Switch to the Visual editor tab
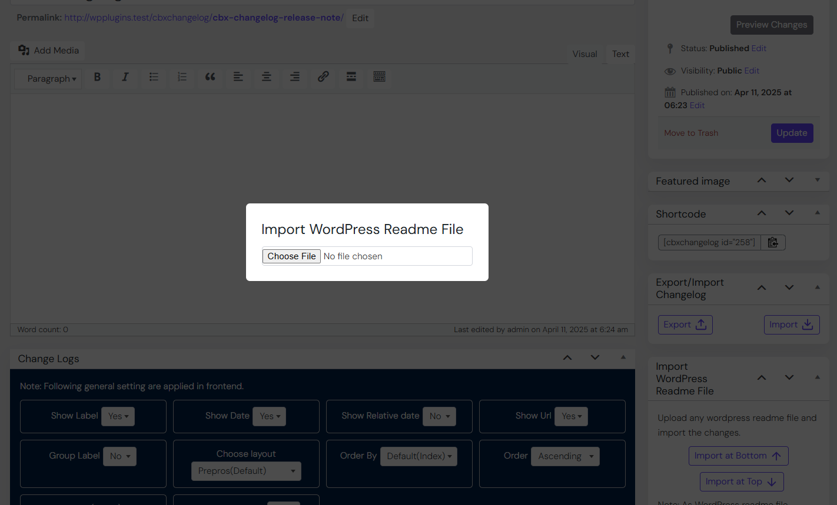The width and height of the screenshot is (837, 505). click(x=584, y=54)
